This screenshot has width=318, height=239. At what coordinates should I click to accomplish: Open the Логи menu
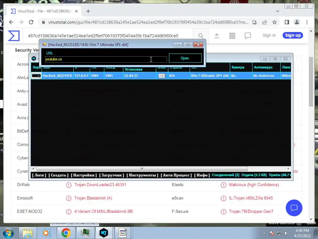(x=39, y=175)
